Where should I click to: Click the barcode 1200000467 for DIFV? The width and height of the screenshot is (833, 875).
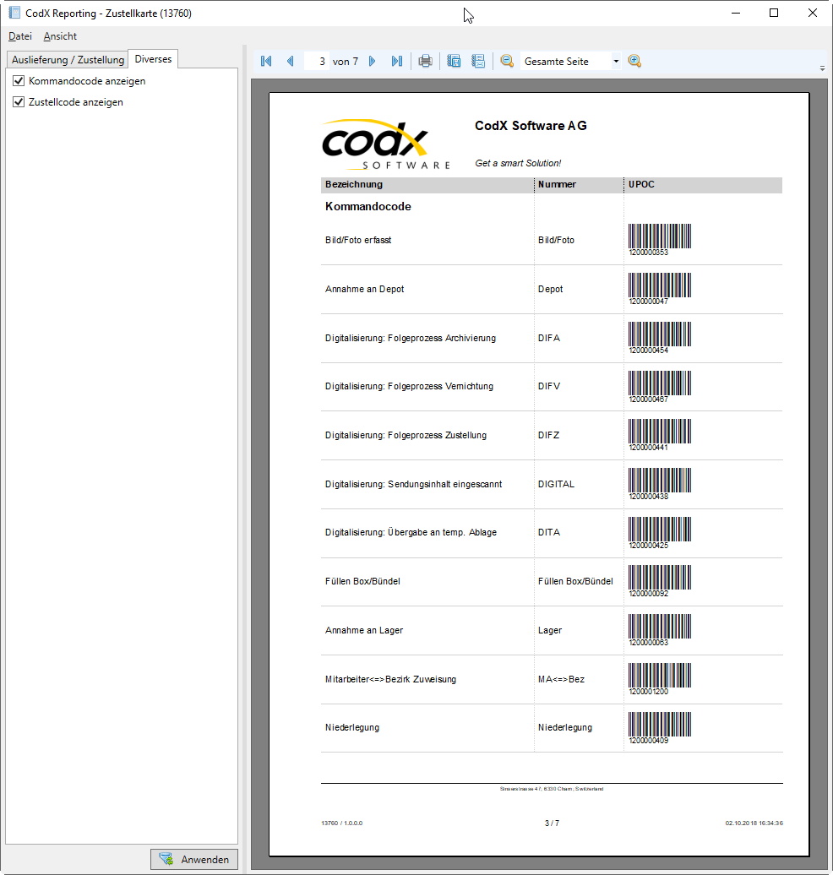tap(659, 386)
